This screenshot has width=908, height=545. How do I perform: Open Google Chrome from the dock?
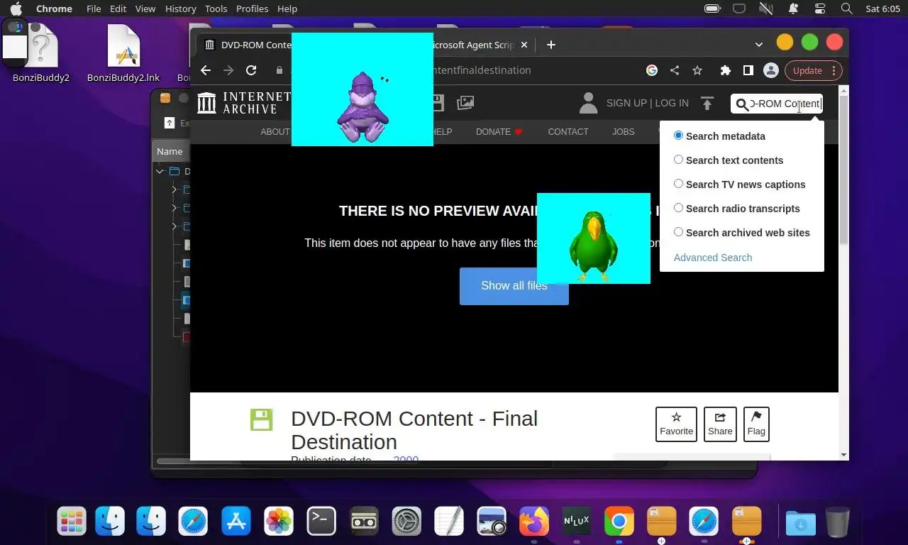click(619, 522)
